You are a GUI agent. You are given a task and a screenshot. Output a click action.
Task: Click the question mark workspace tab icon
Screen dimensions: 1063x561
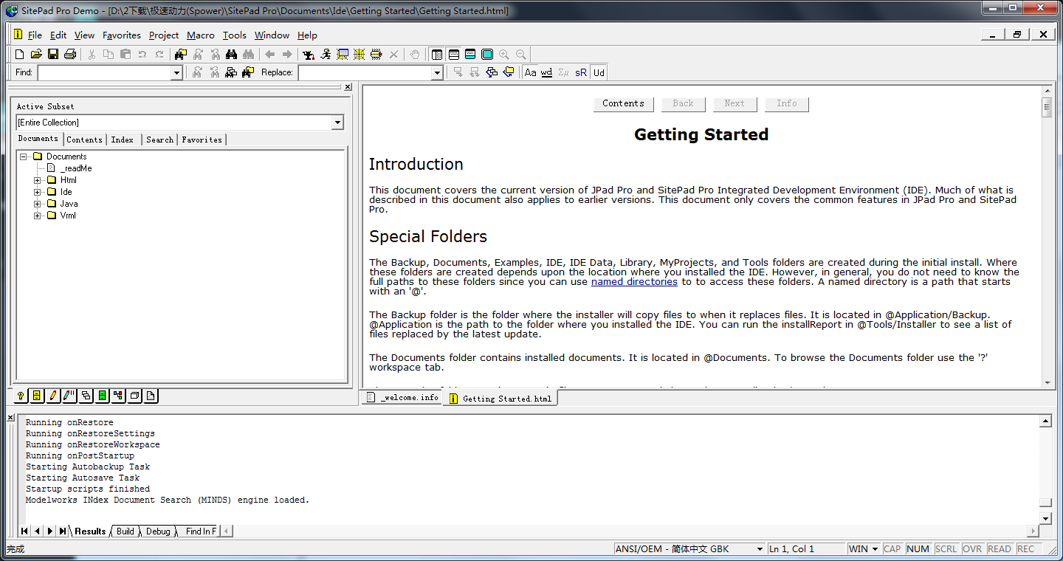21,396
